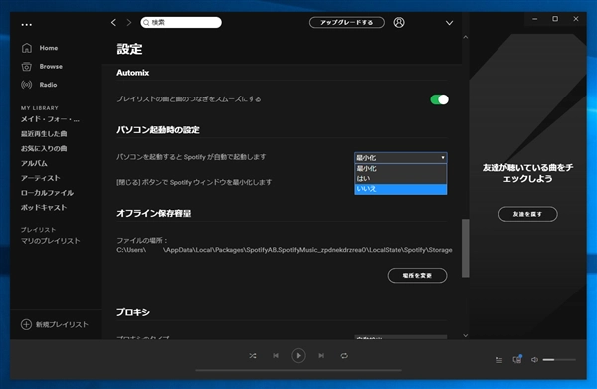
Task: Open Home in sidebar
Action: click(40, 48)
